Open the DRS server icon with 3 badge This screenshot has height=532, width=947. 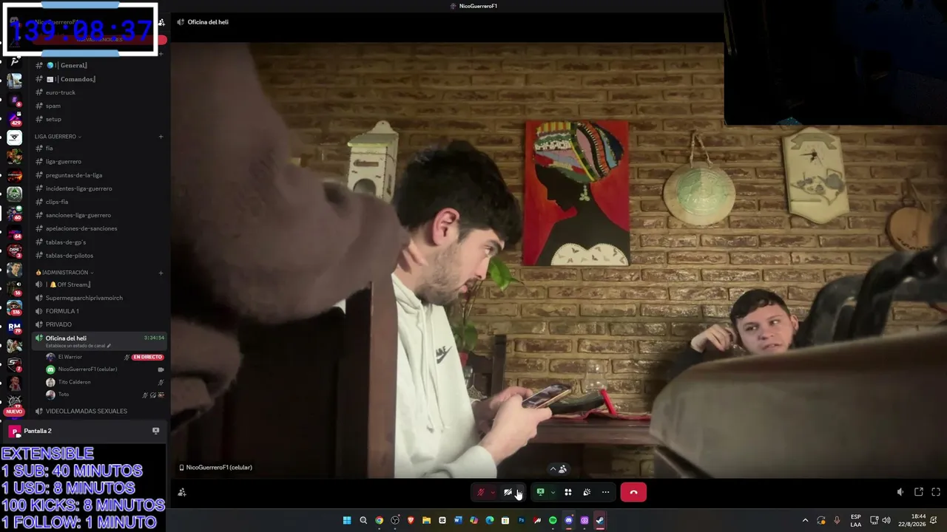tap(14, 250)
